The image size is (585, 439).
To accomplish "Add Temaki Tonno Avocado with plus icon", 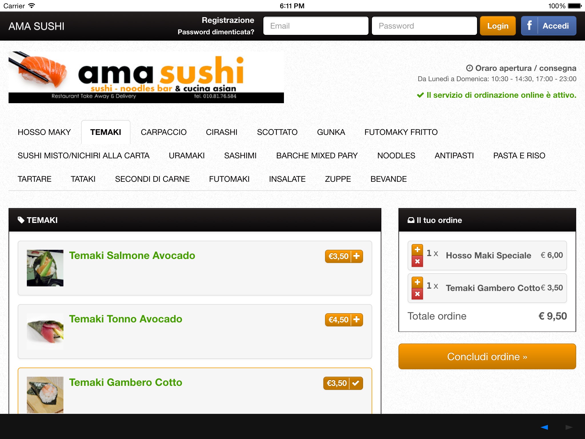I will click(356, 320).
